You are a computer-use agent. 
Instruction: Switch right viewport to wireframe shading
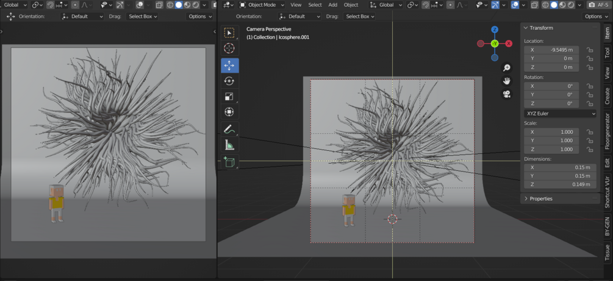point(546,5)
